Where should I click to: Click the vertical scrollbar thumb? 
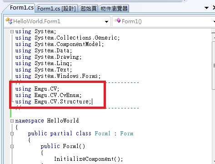click(214, 65)
